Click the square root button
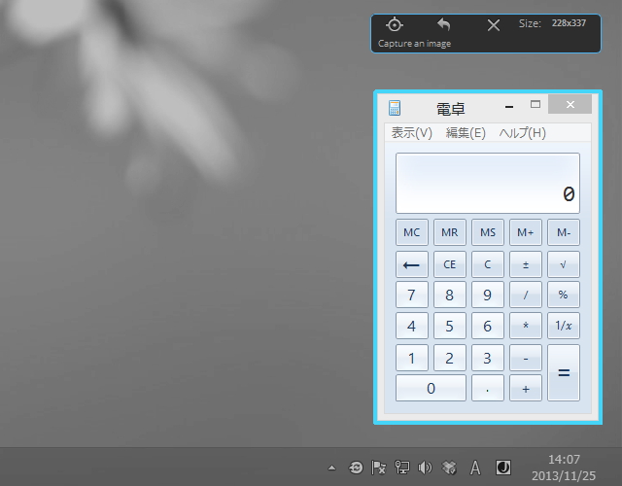The width and height of the screenshot is (622, 486). [564, 264]
